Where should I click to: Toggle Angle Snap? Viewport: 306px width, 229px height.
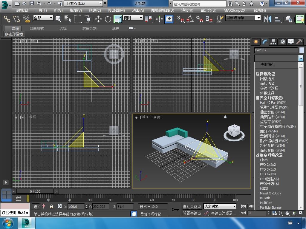[190, 19]
